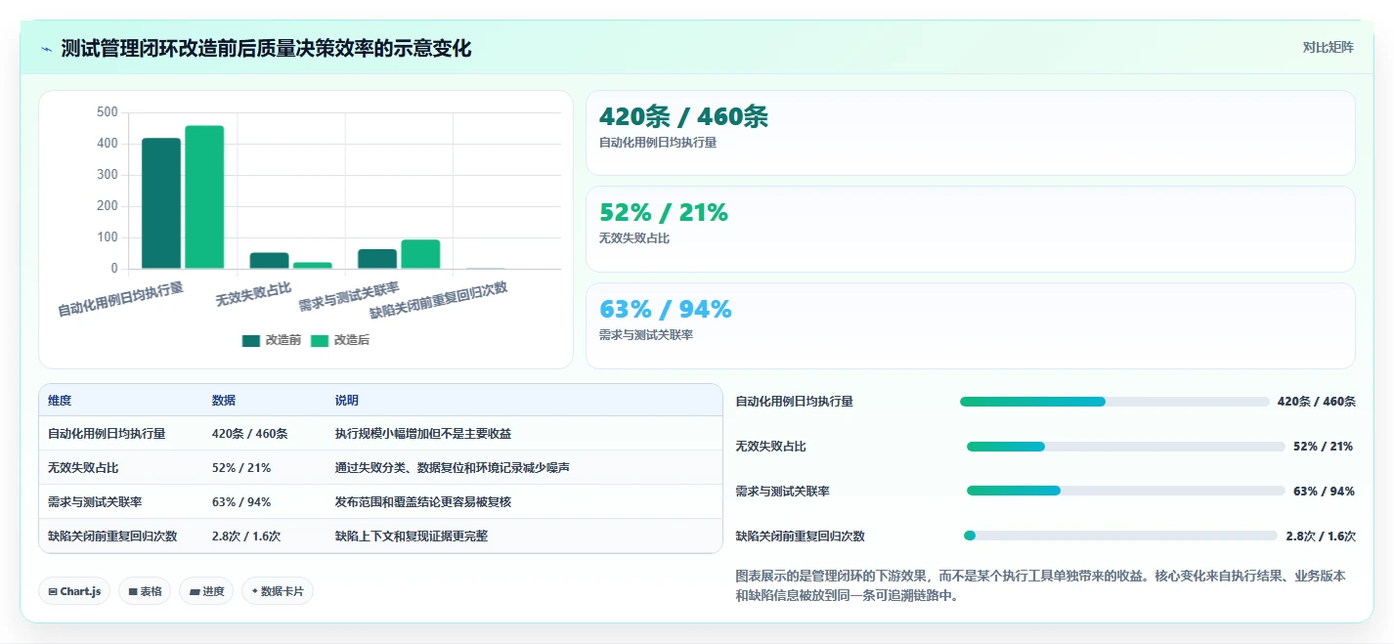Click the x-axis label 缺陷关闭前重复回归次数

point(439,301)
